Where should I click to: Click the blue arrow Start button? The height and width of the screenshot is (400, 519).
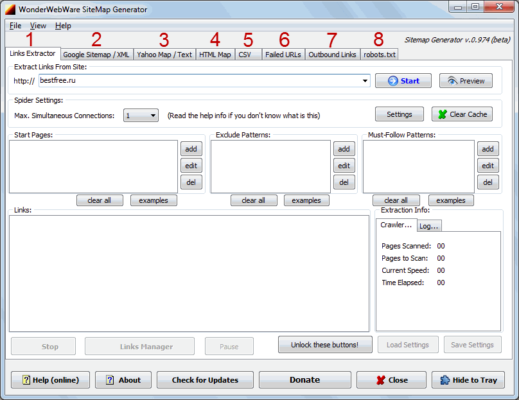click(403, 81)
